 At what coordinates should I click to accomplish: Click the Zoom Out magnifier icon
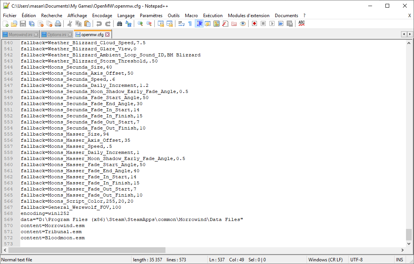tap(149, 24)
